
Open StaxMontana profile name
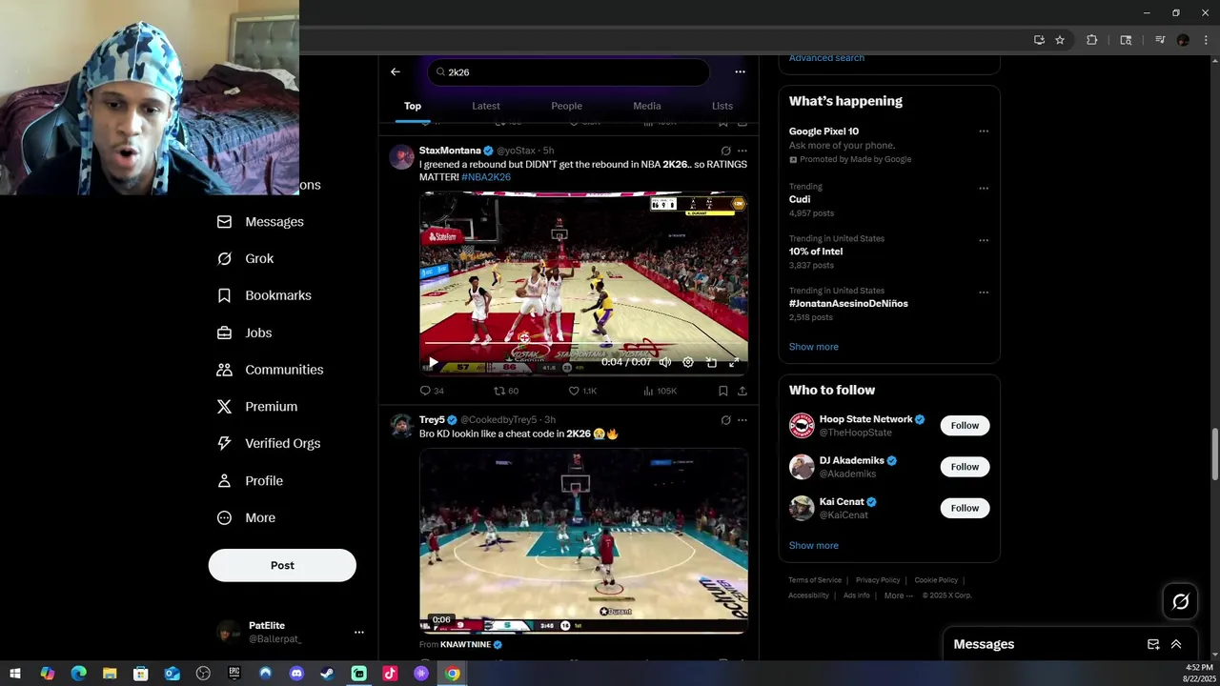[450, 151]
